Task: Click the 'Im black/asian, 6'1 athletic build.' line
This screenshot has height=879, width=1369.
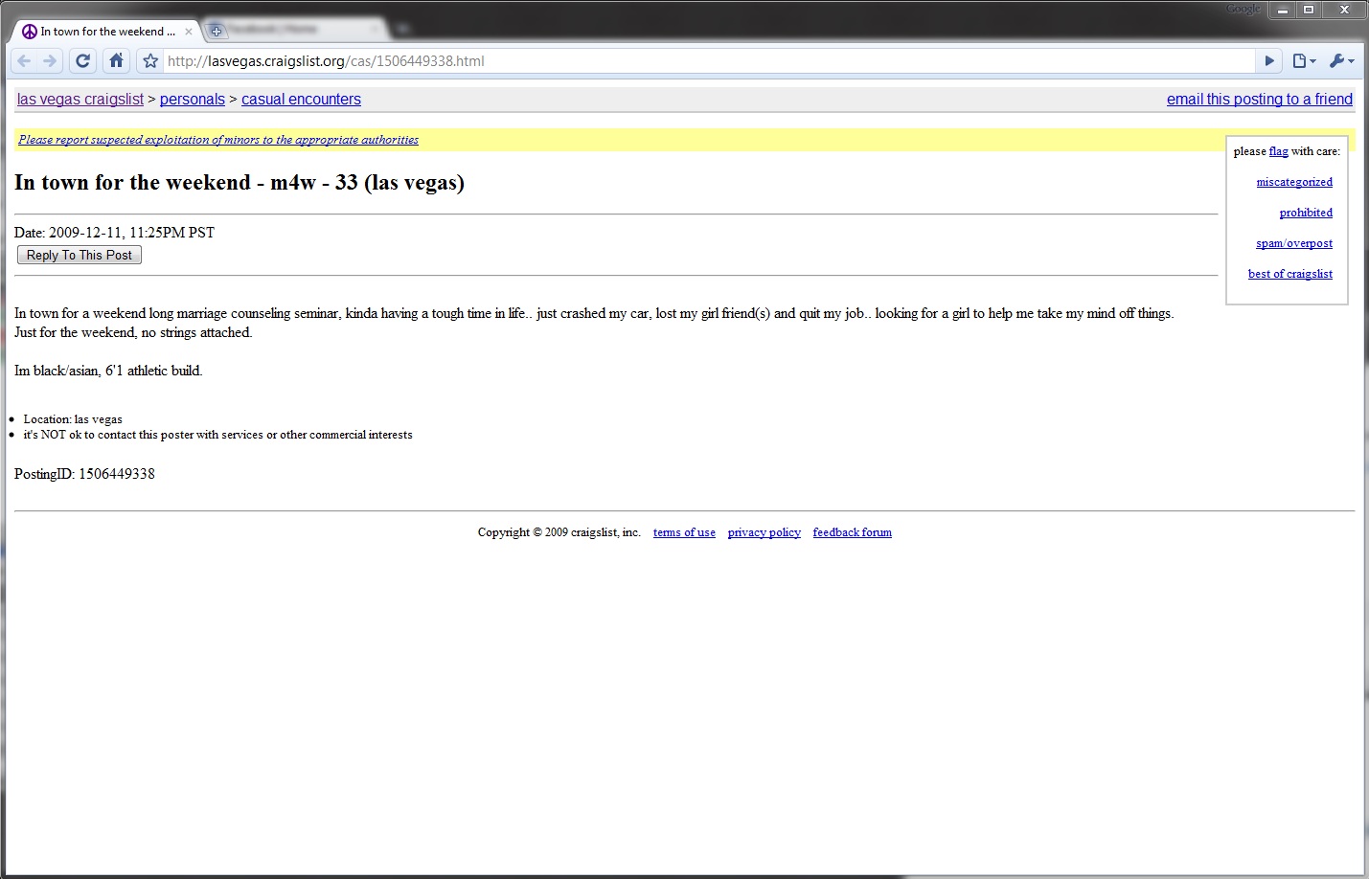Action: click(x=108, y=371)
